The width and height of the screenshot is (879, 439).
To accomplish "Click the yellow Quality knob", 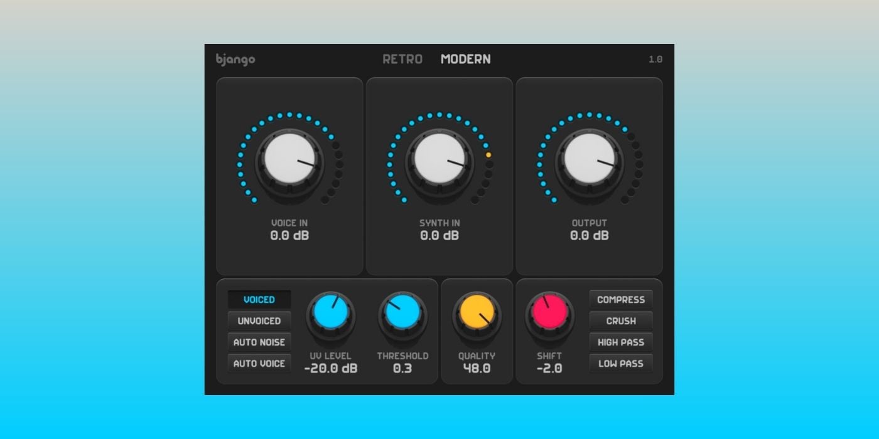I will [x=477, y=314].
